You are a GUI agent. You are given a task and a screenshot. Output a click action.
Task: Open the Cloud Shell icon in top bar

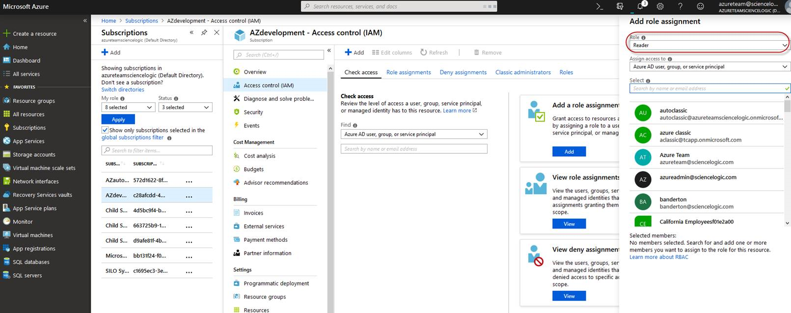point(600,6)
